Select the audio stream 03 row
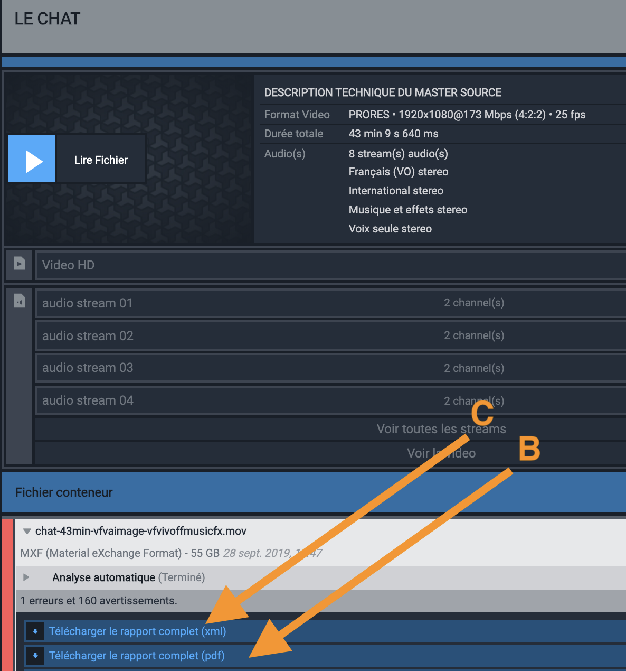 click(x=330, y=368)
